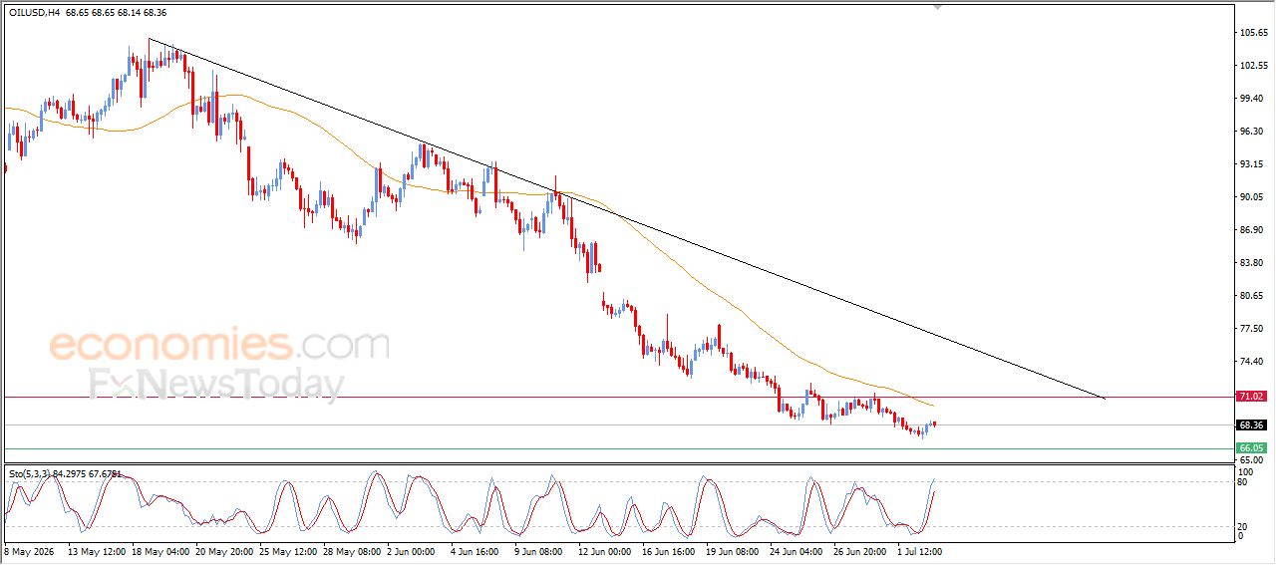Click the 105.65 price axis label
Viewport: 1276px width, 565px height.
tap(1253, 33)
